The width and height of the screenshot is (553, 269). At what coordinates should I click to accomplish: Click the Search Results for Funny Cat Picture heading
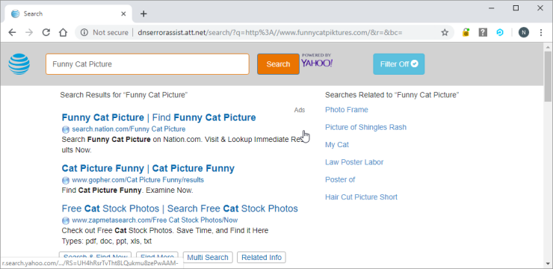pos(124,95)
